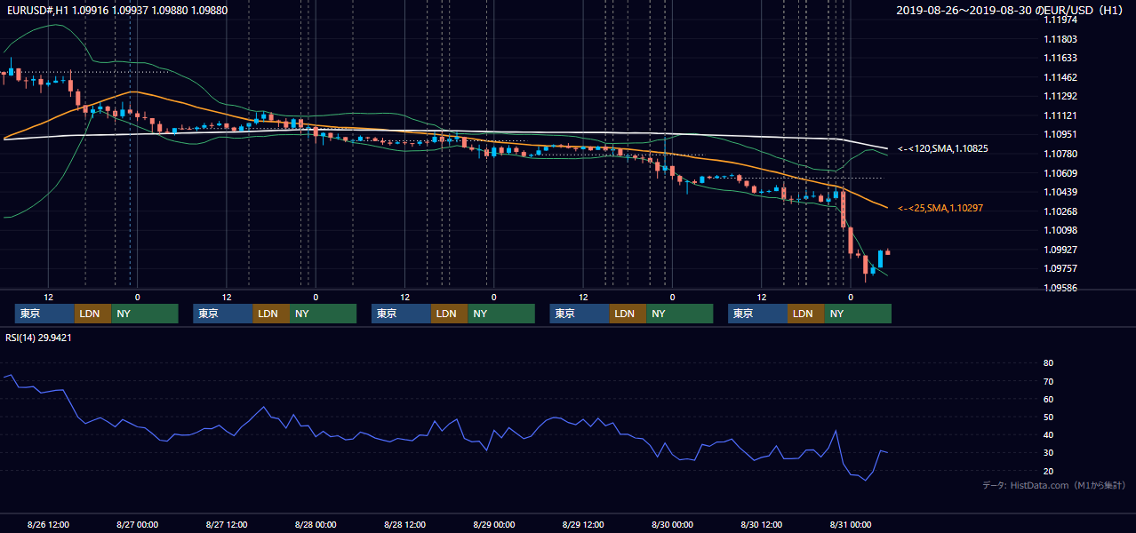1136x533 pixels.
Task: Click price axis value 1.10098
Action: click(x=1060, y=230)
